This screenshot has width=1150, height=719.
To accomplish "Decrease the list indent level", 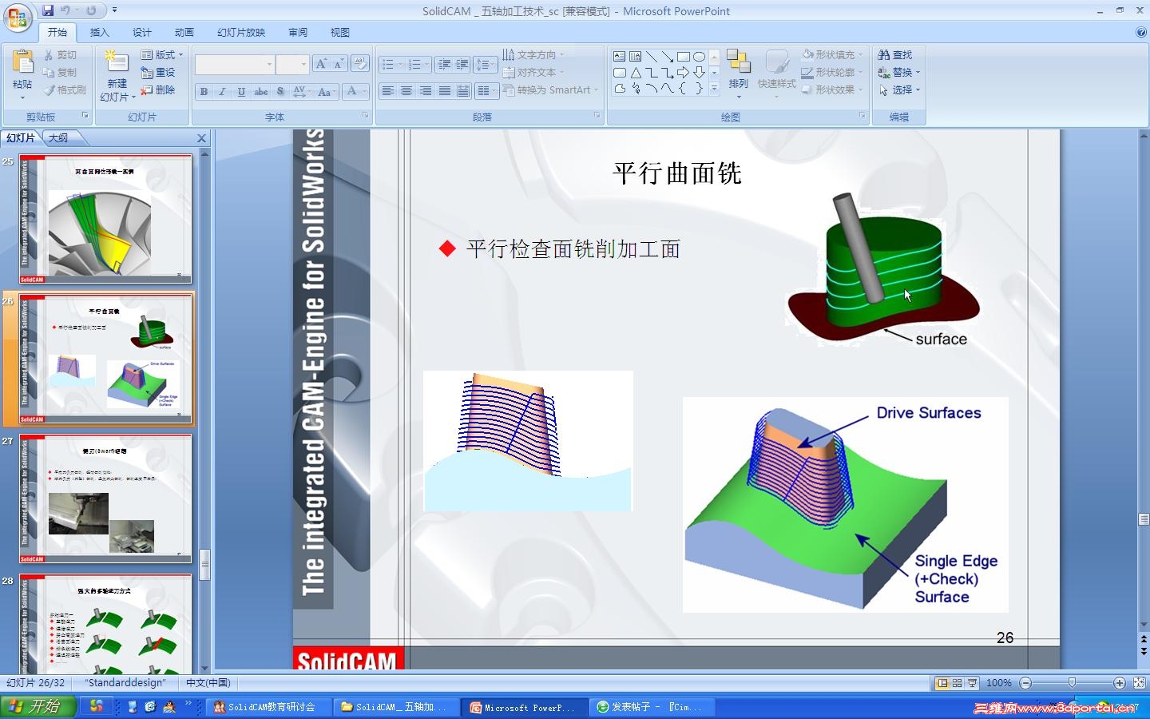I will (x=444, y=65).
